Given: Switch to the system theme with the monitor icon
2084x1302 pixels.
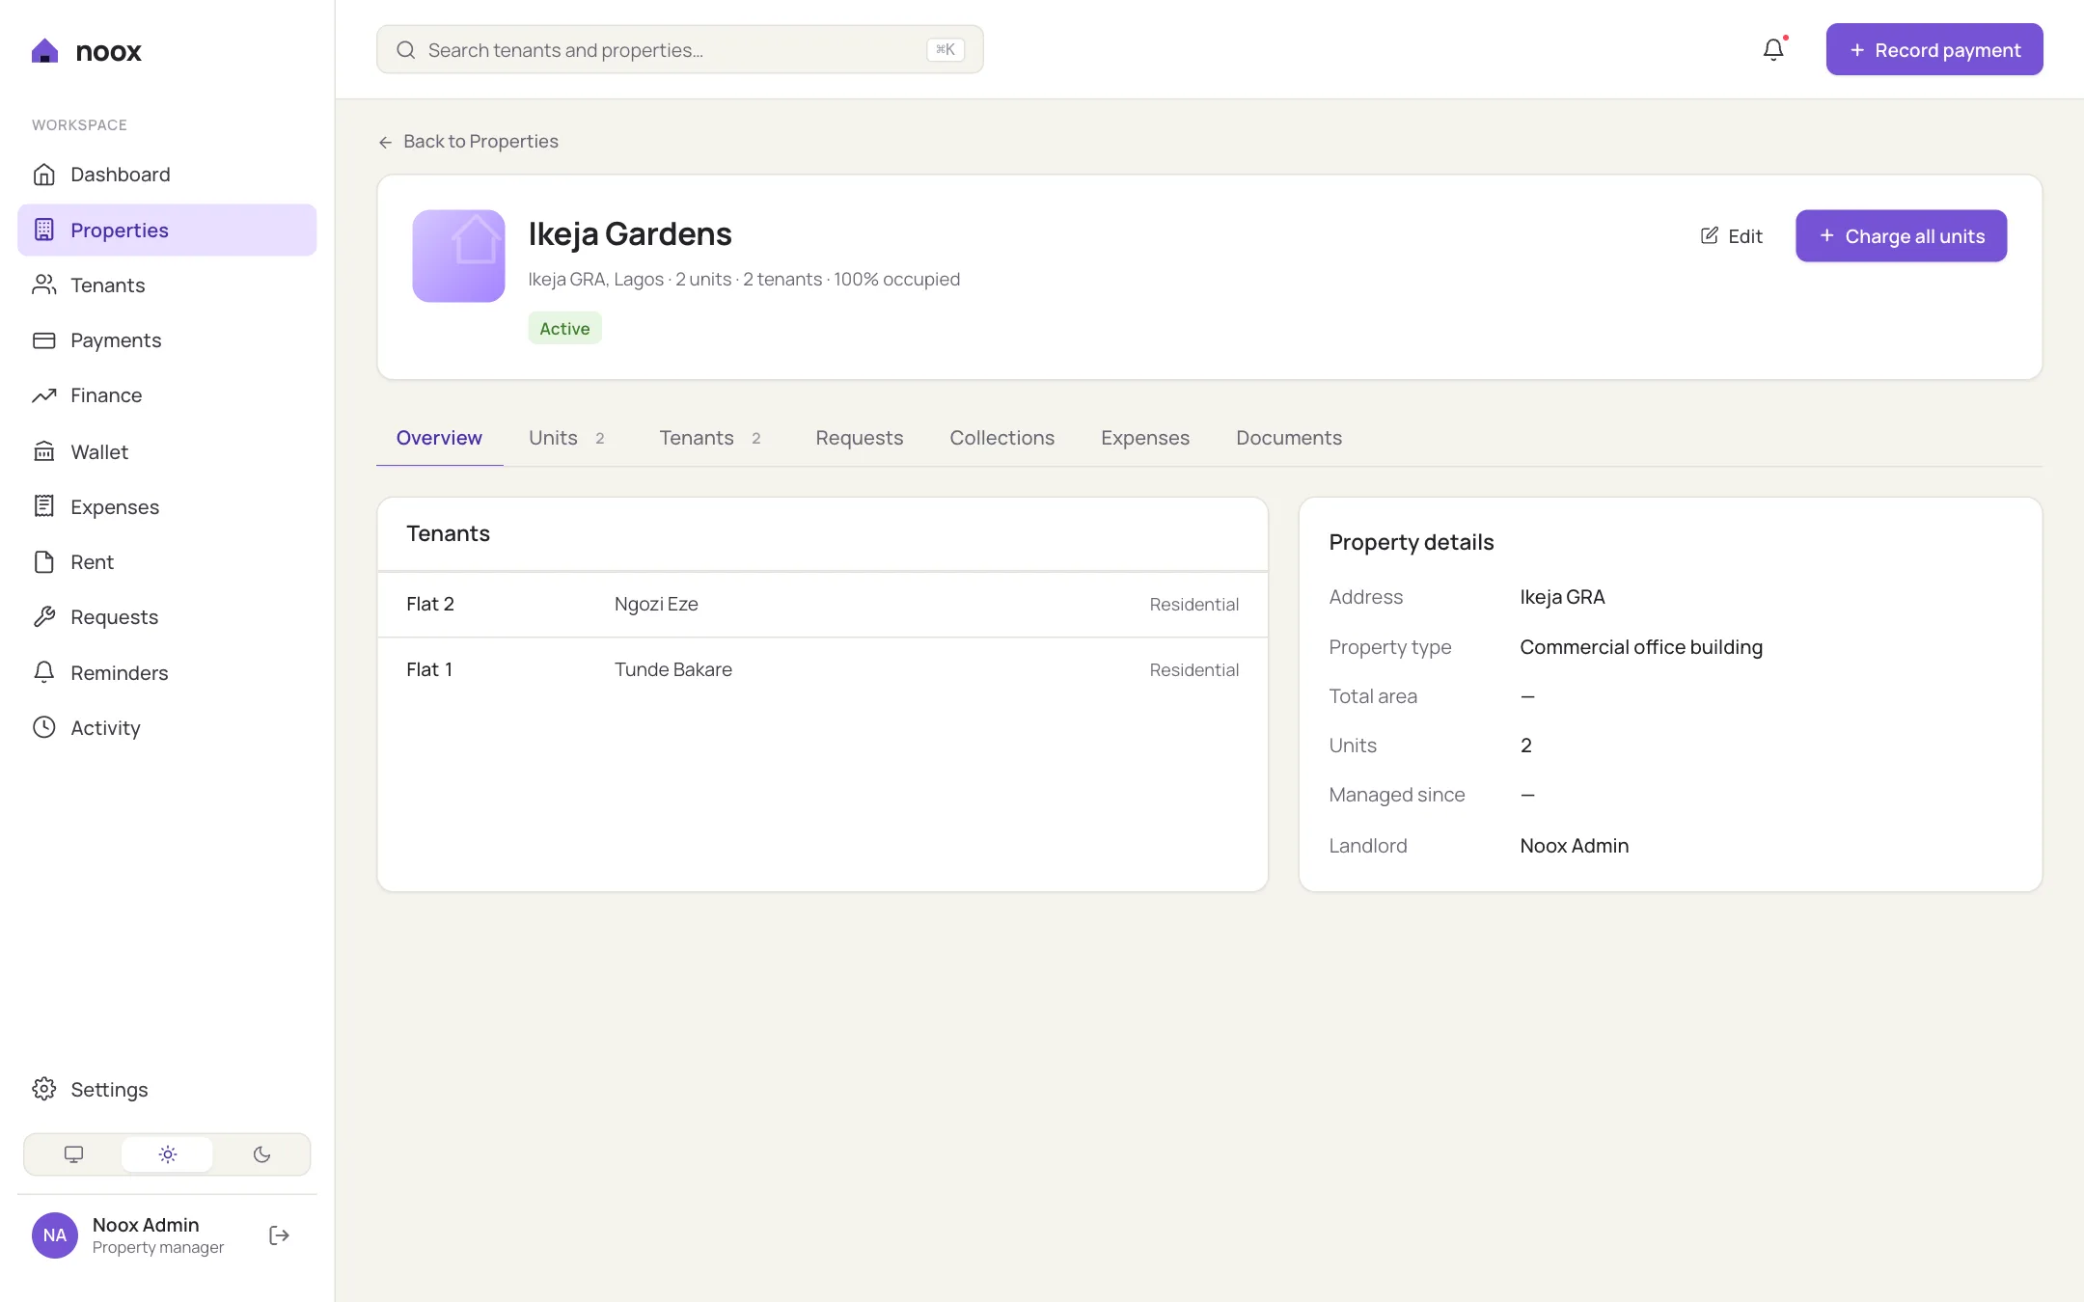Looking at the screenshot, I should (x=73, y=1154).
